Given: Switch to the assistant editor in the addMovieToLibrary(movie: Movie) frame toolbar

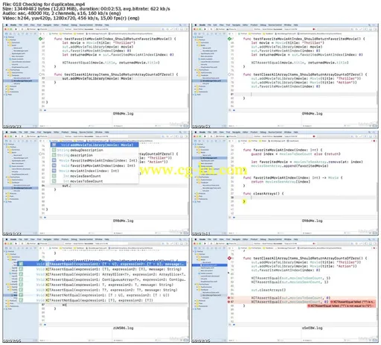Looking at the screenshot, I should tap(167, 29).
